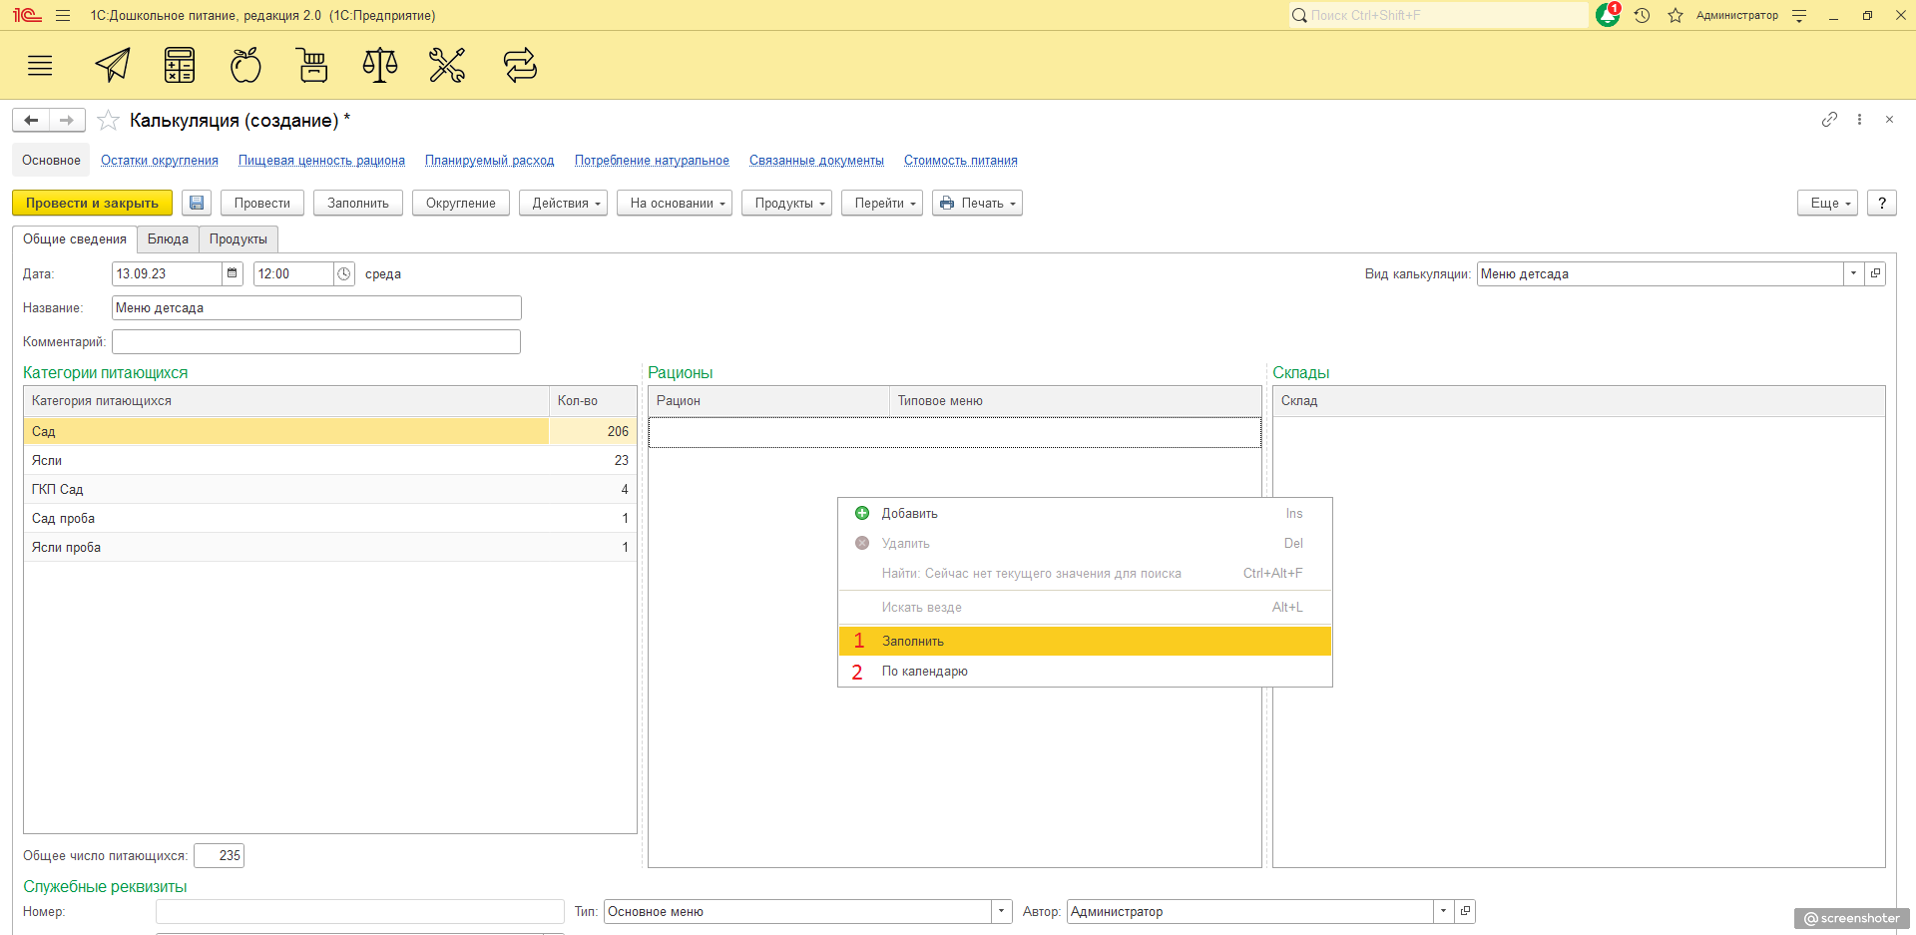
Task: Open the paper plane section icon
Action: (113, 66)
